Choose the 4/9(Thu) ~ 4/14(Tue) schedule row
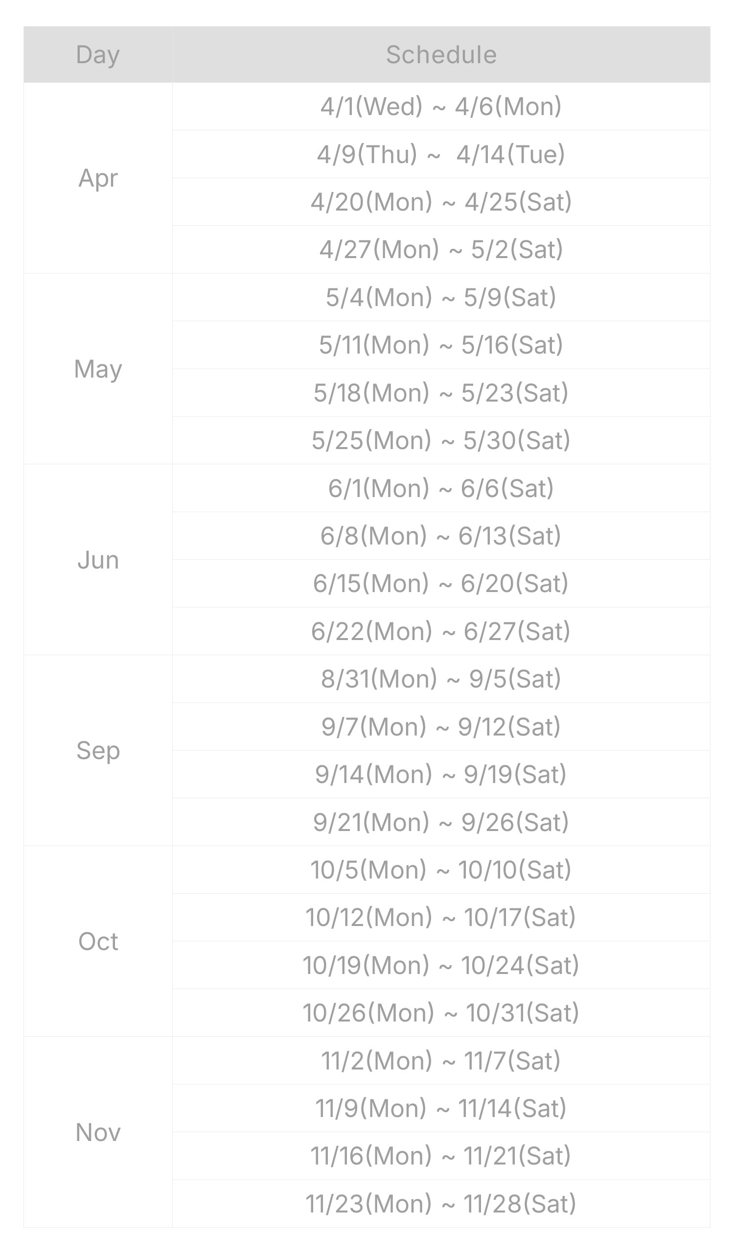Viewport: 734px width, 1259px height. coord(441,154)
